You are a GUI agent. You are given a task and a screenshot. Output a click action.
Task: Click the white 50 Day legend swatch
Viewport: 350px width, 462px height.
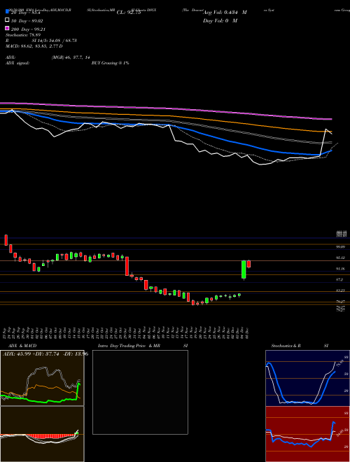pos(7,20)
